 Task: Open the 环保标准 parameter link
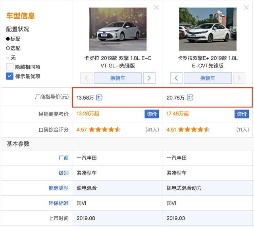point(59,203)
